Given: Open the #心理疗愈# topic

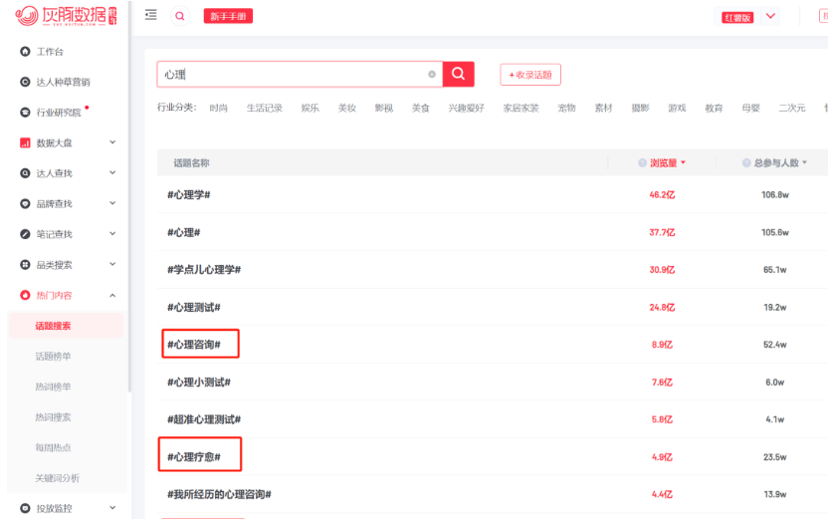Looking at the screenshot, I should [194, 456].
